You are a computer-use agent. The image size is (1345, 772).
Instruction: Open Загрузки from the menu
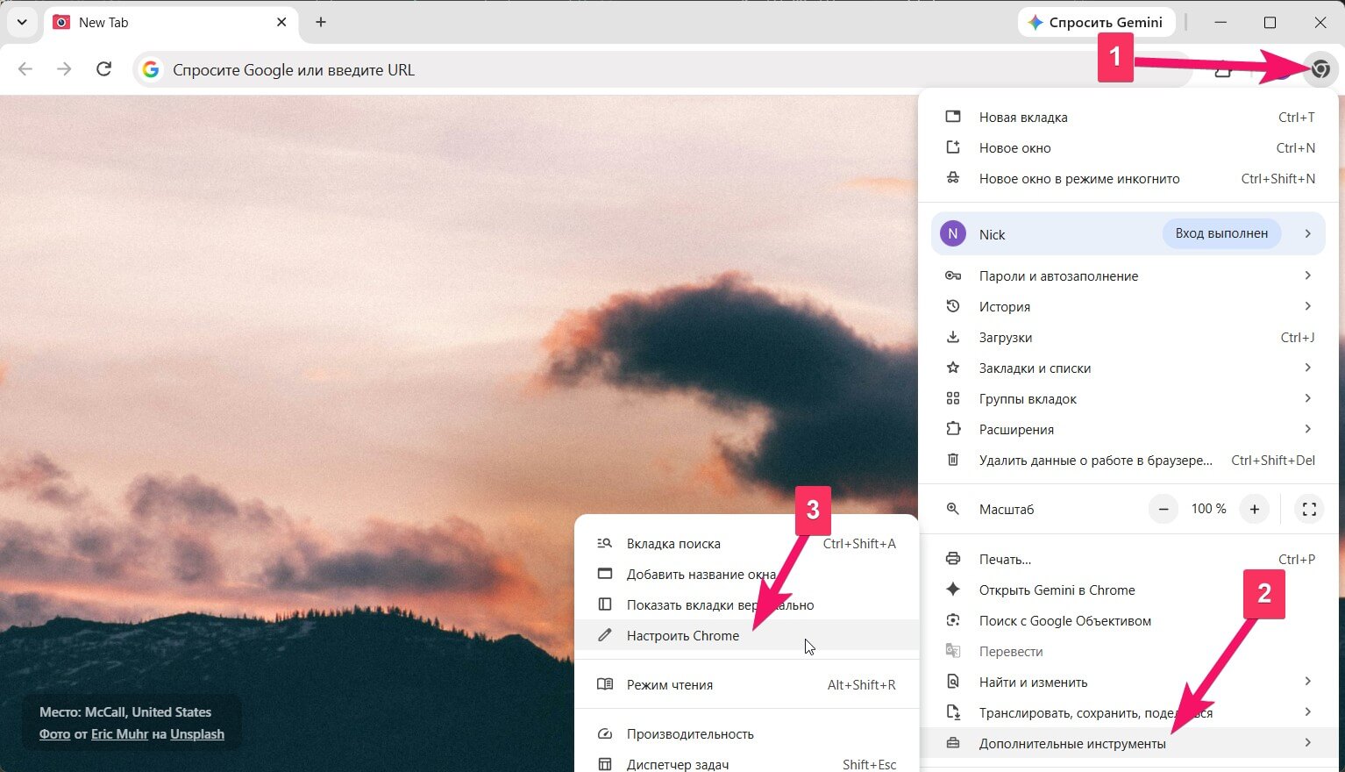1128,338
